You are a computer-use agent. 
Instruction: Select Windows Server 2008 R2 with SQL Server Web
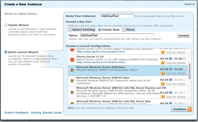113,101
